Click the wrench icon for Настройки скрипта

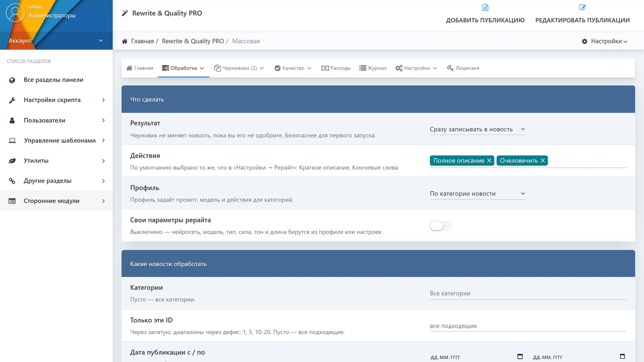coord(12,100)
